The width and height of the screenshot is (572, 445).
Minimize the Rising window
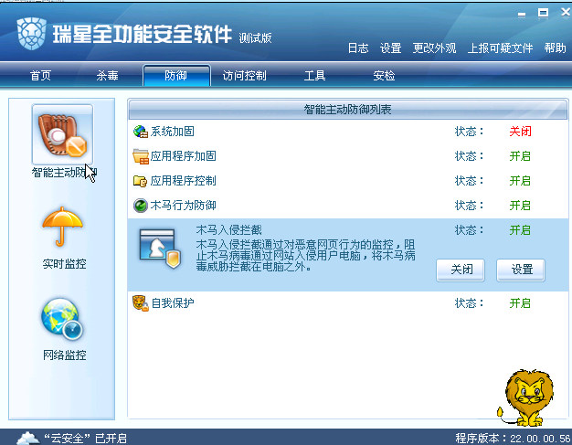click(522, 15)
